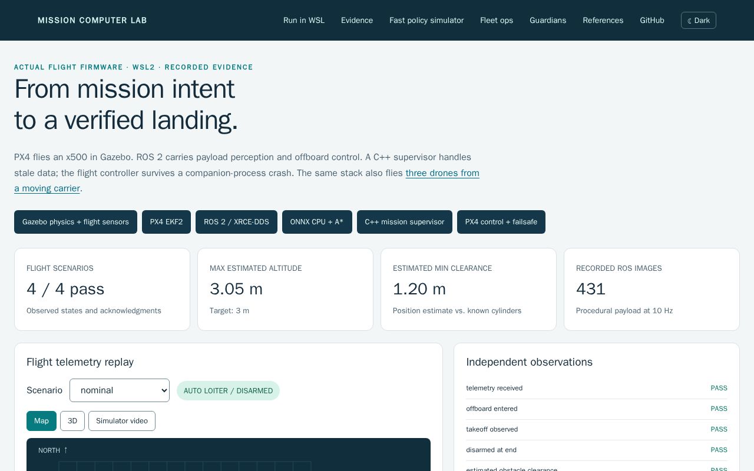
Task: Open Fast policy simulator nav link
Action: point(426,20)
